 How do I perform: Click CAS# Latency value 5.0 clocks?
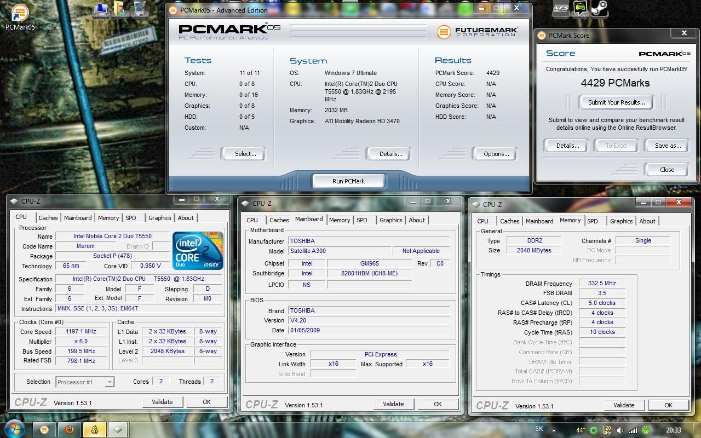[602, 303]
